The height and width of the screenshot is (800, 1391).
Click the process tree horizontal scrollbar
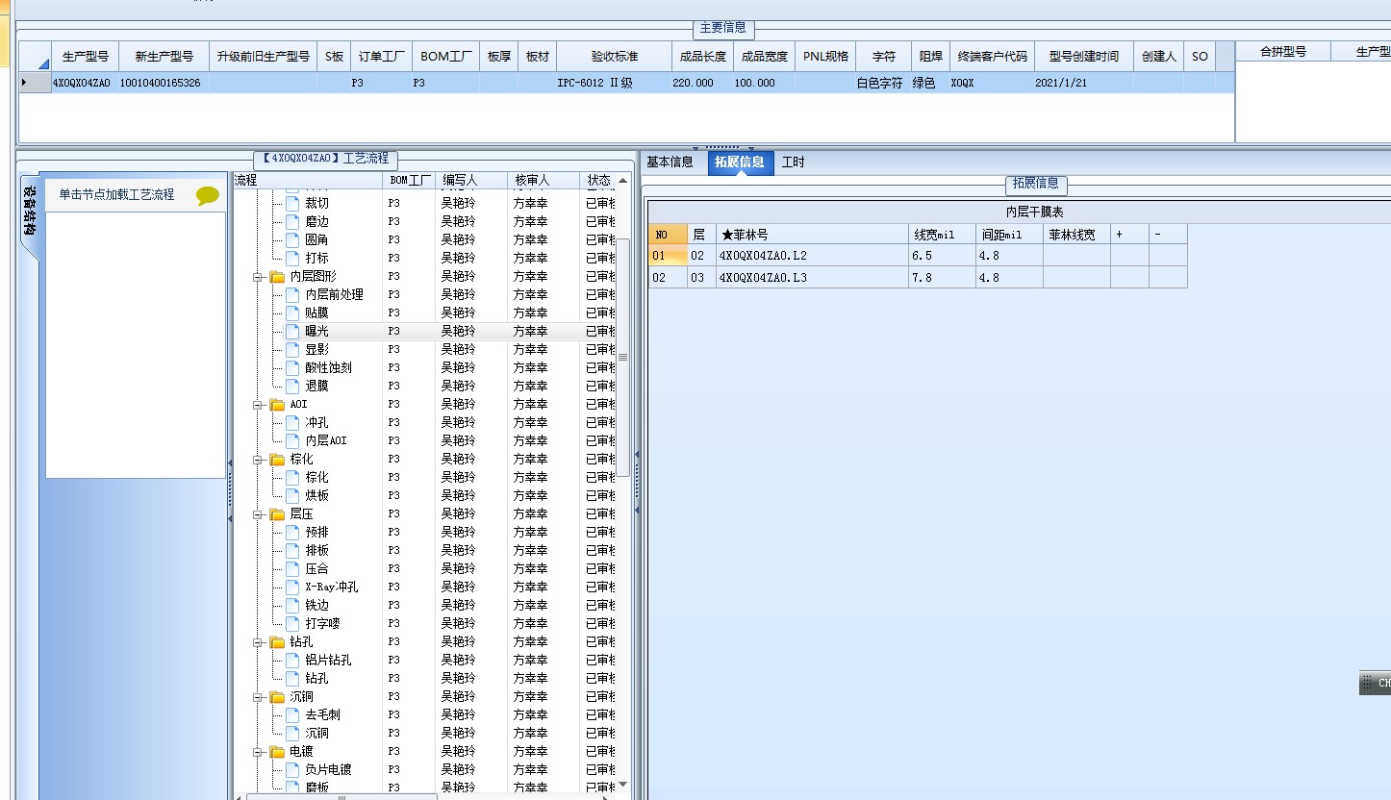pos(341,797)
